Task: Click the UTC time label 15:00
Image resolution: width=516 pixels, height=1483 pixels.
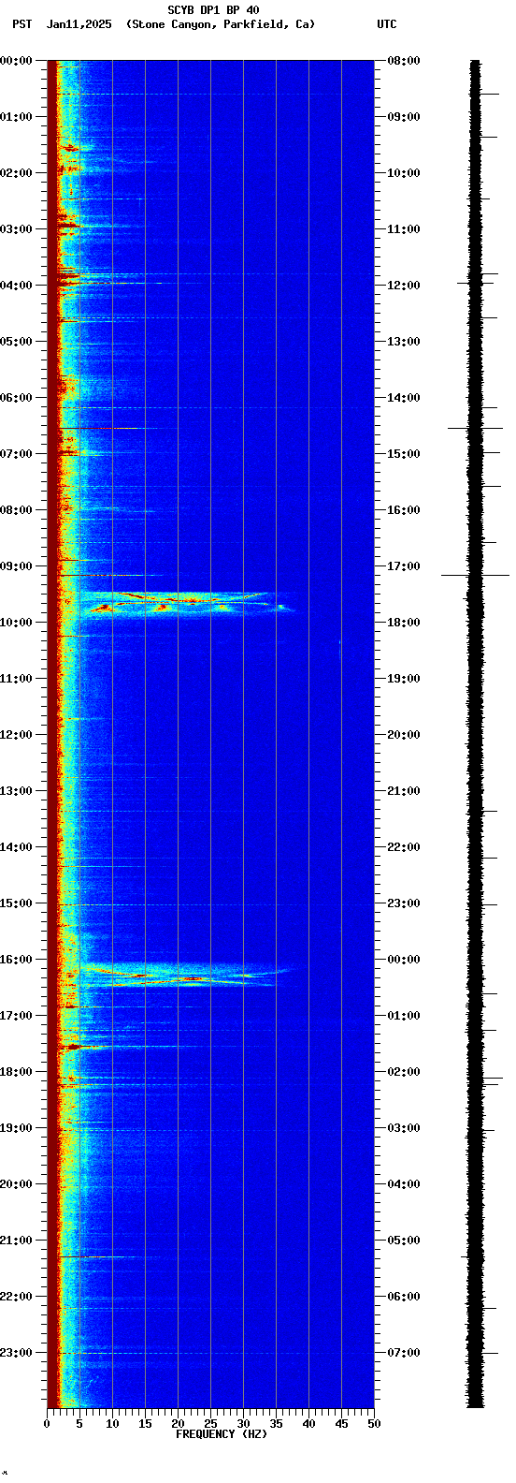Action: (404, 454)
